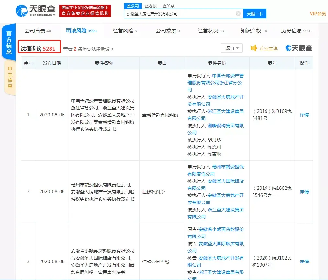This screenshot has height=280, width=328.
Task: Open the 公司背景 tab
Action: point(38,31)
